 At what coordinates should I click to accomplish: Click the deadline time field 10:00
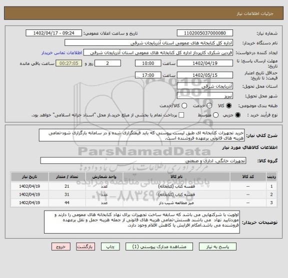(x=148, y=63)
